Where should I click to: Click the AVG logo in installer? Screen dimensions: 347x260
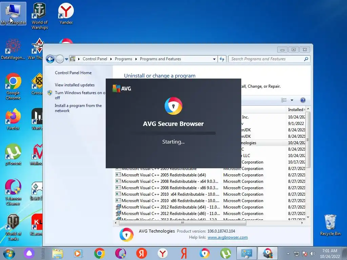122,88
